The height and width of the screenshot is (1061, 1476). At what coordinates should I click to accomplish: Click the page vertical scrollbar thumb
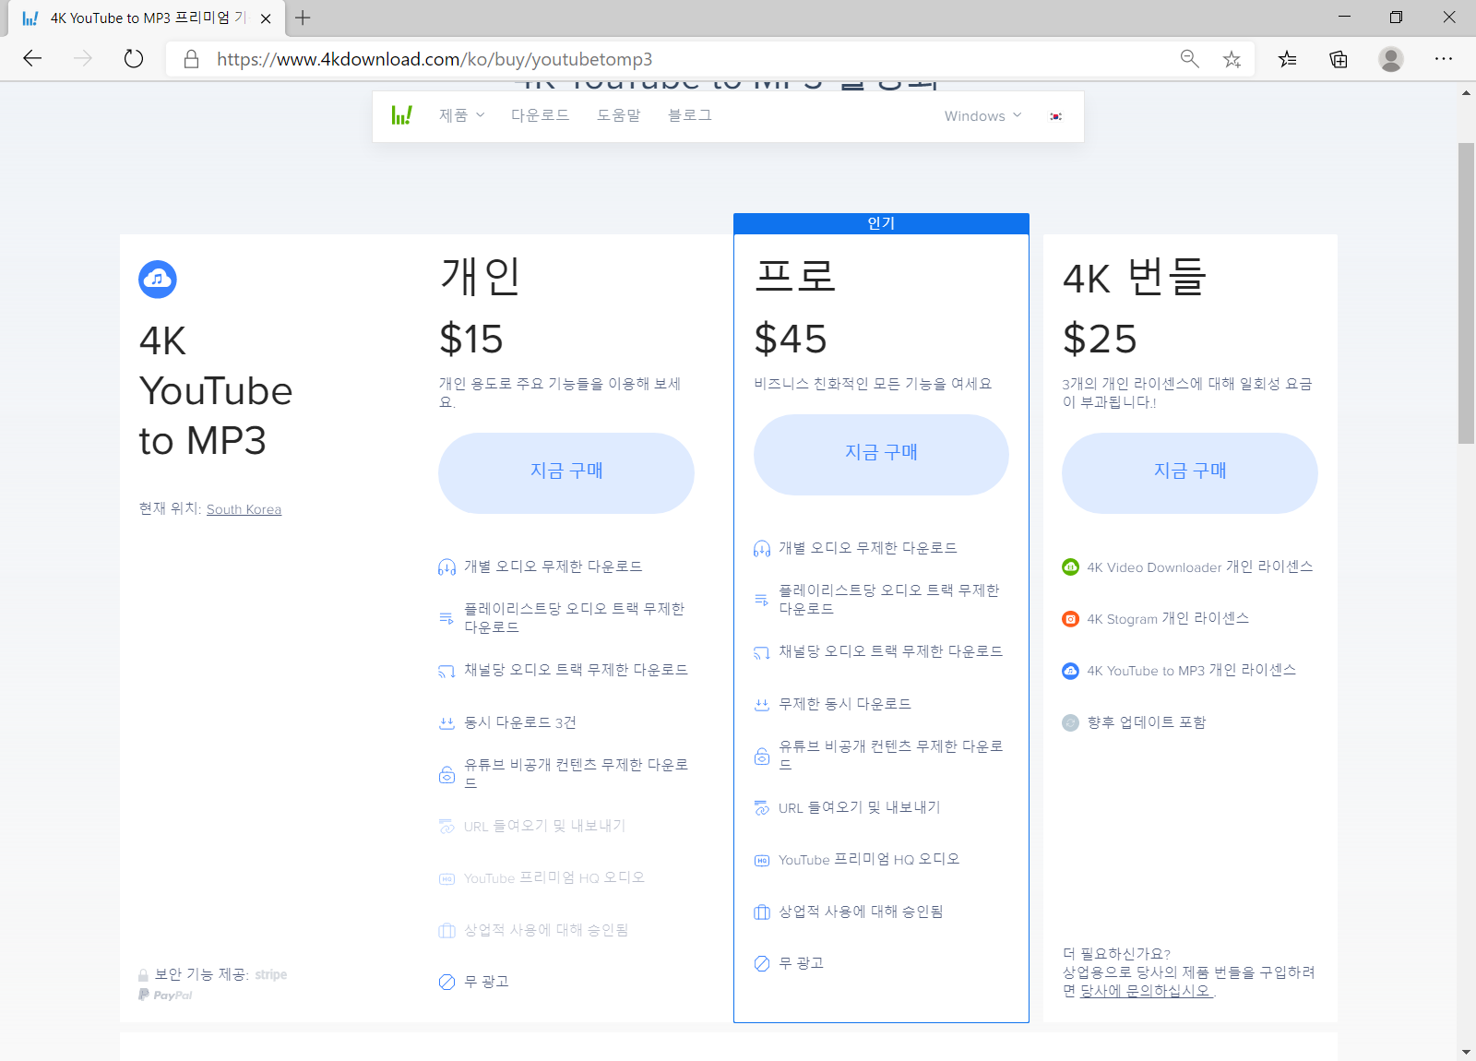click(x=1466, y=293)
